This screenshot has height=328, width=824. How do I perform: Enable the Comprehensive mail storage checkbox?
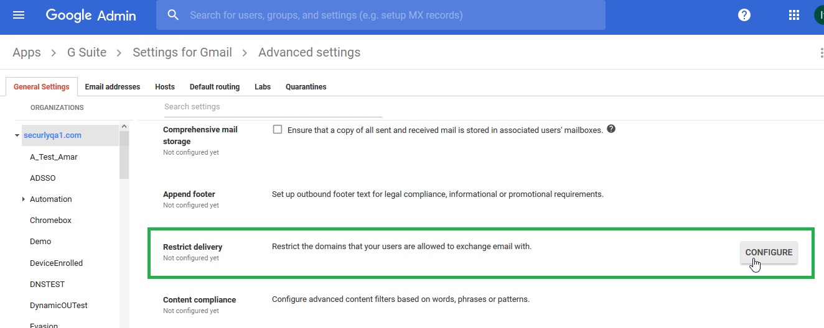click(278, 130)
